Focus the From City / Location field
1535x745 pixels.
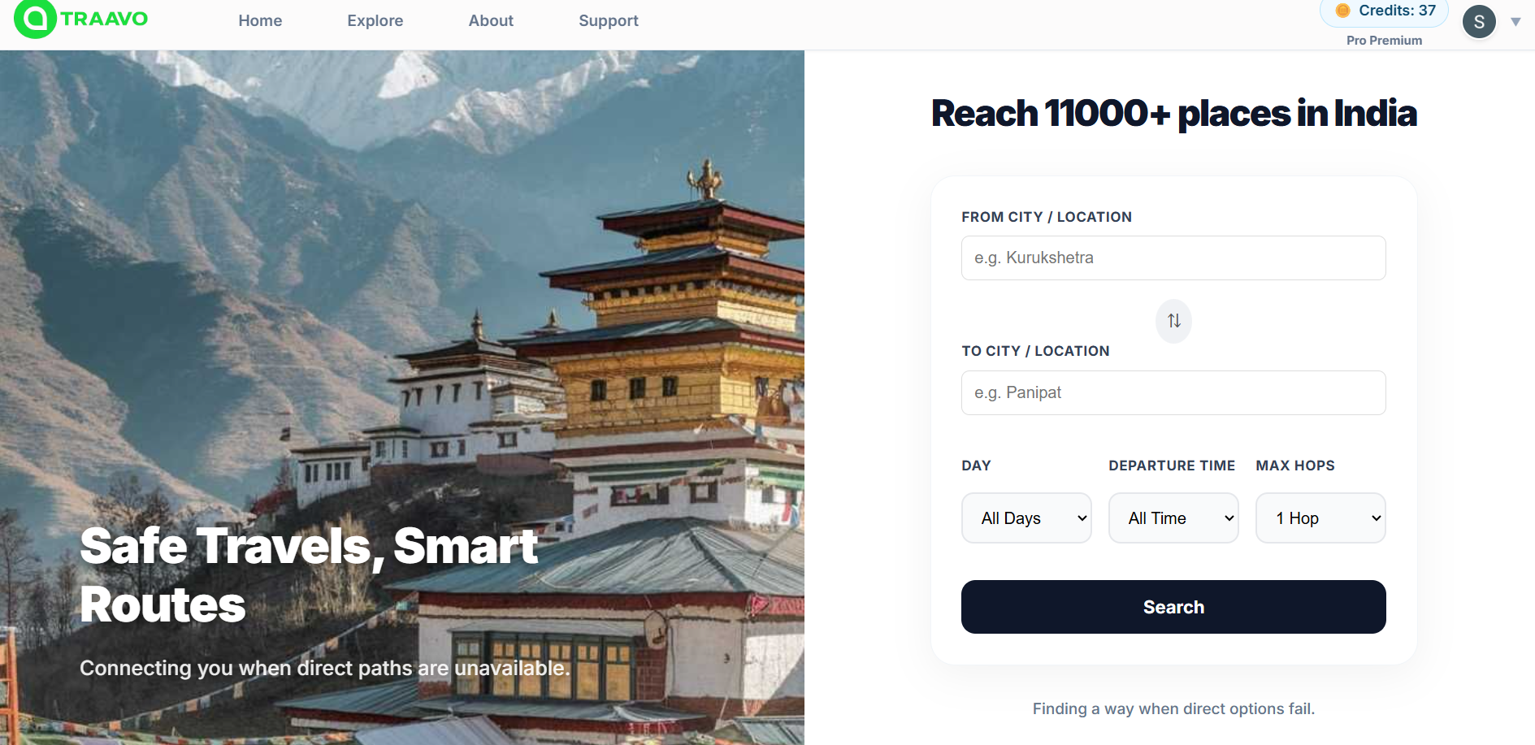(1173, 258)
